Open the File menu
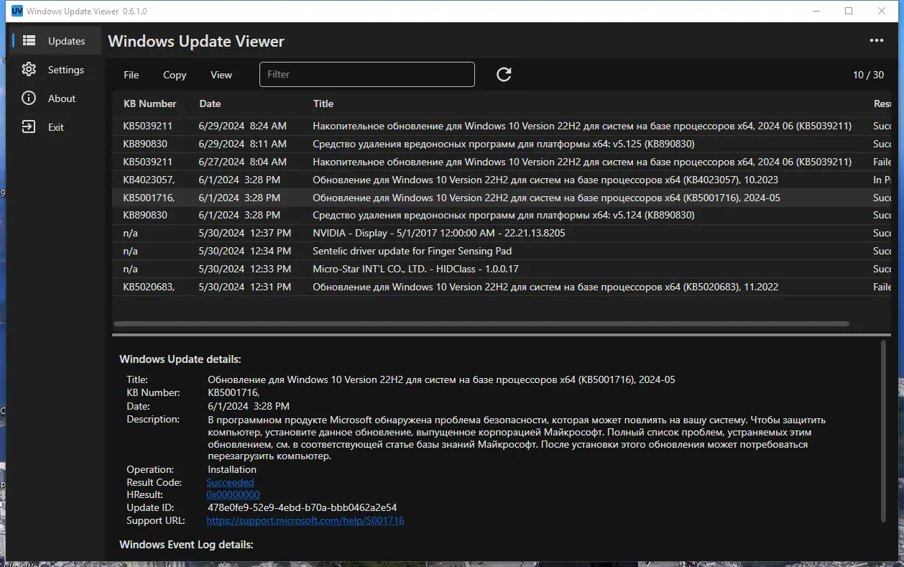 click(x=132, y=75)
